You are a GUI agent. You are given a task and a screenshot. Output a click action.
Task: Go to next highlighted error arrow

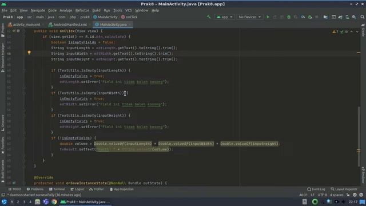(357, 31)
